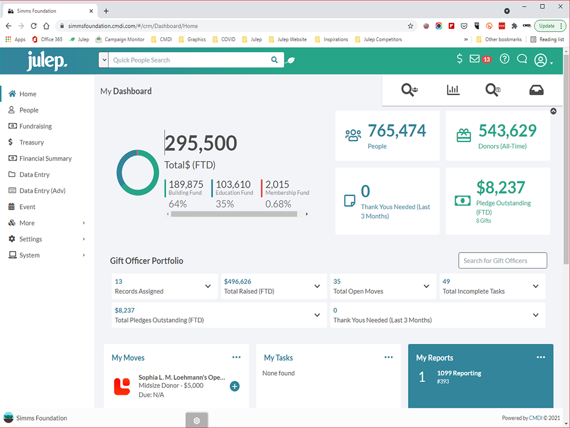Click the Quick People Search input
The height and width of the screenshot is (428, 570).
pos(191,60)
